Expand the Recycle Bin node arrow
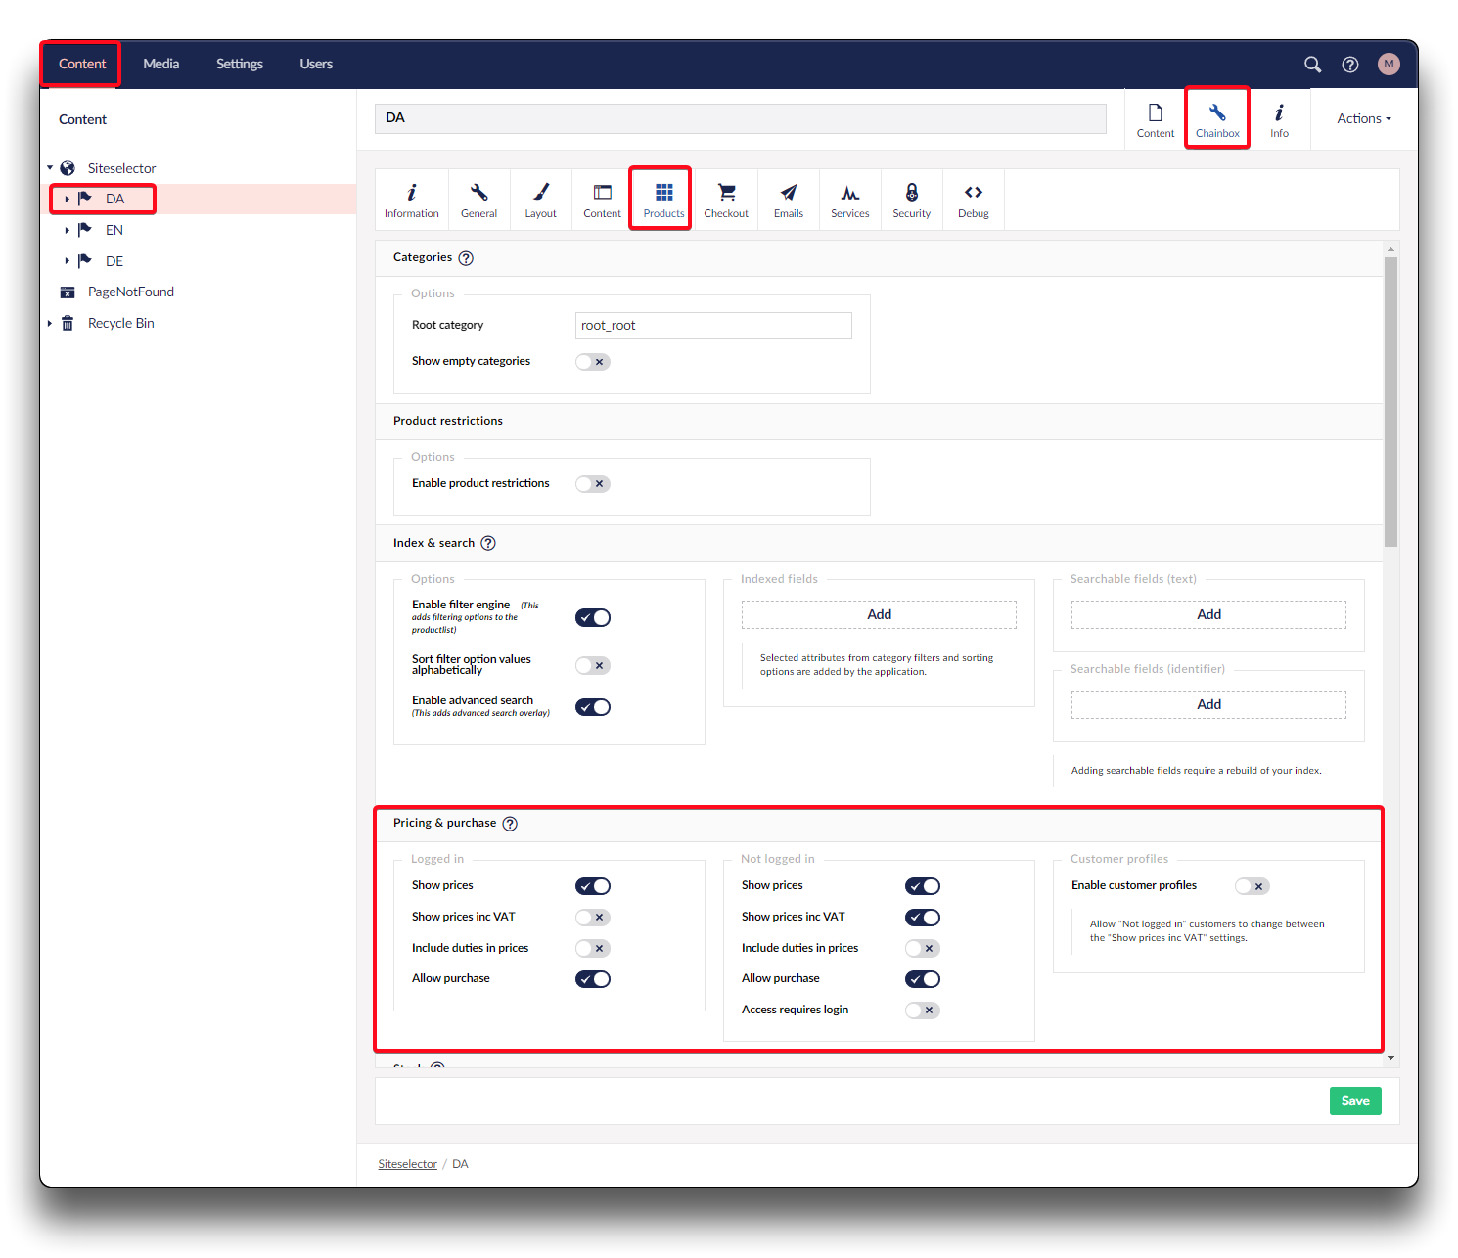 click(x=50, y=324)
